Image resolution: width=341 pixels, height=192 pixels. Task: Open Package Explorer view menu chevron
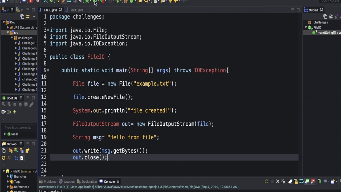(34, 17)
